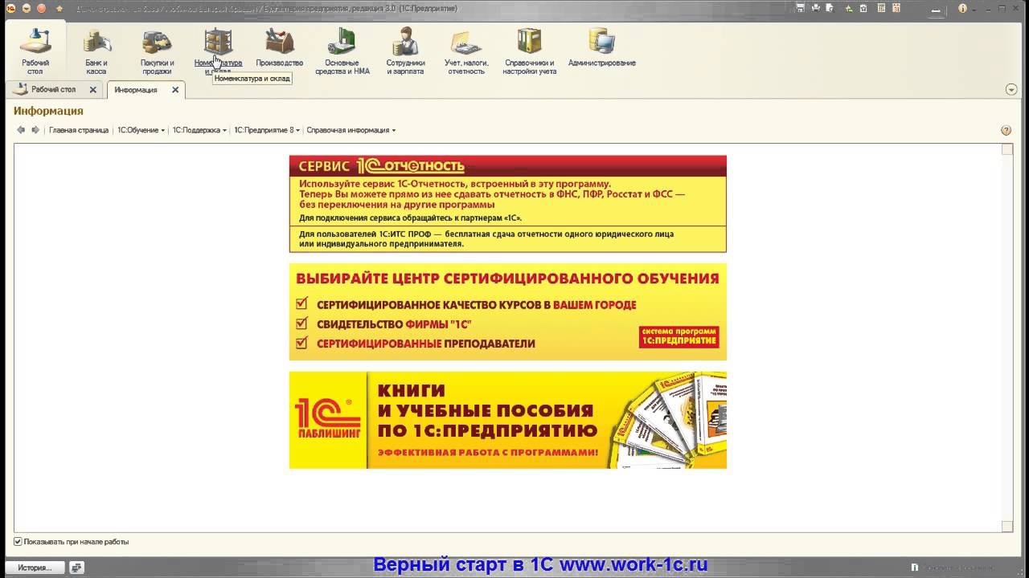Open the Рабочий стол section
Screen dimensions: 1029x578
point(35,51)
